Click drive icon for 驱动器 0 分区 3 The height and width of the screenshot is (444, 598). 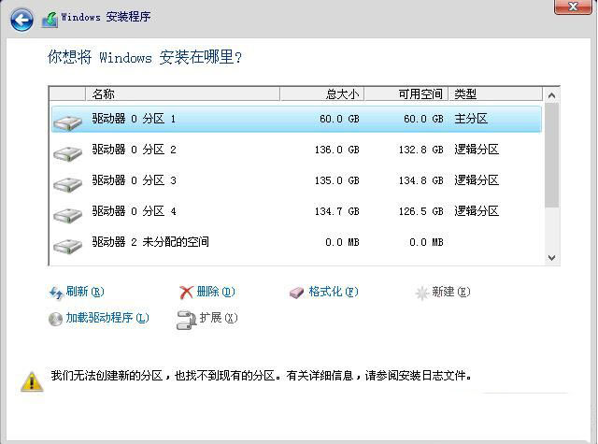click(x=68, y=184)
